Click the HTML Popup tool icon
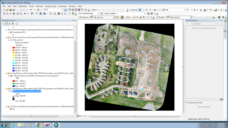 coord(51,14)
